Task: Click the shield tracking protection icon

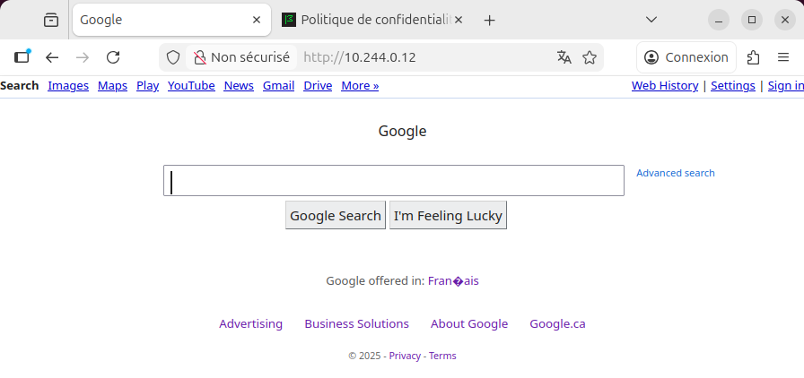Action: point(173,57)
